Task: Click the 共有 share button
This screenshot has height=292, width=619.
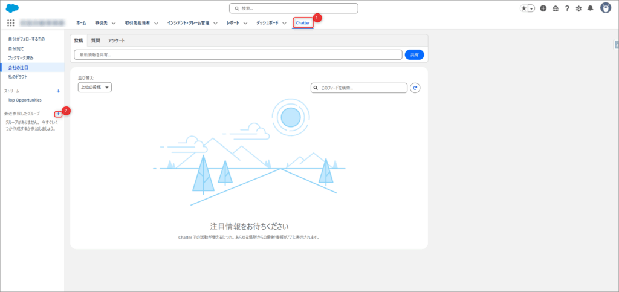Action: click(x=414, y=54)
